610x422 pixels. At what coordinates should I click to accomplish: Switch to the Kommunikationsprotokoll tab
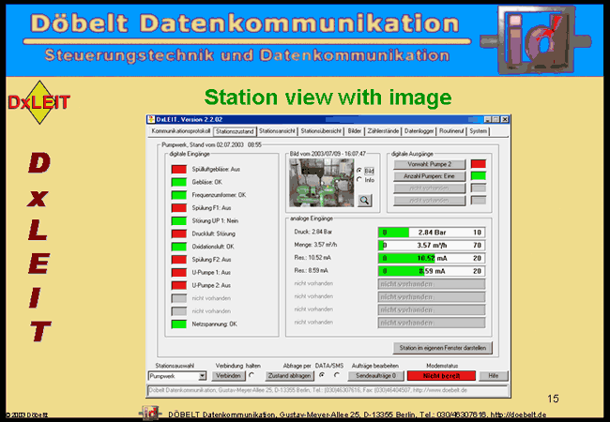[x=181, y=131]
